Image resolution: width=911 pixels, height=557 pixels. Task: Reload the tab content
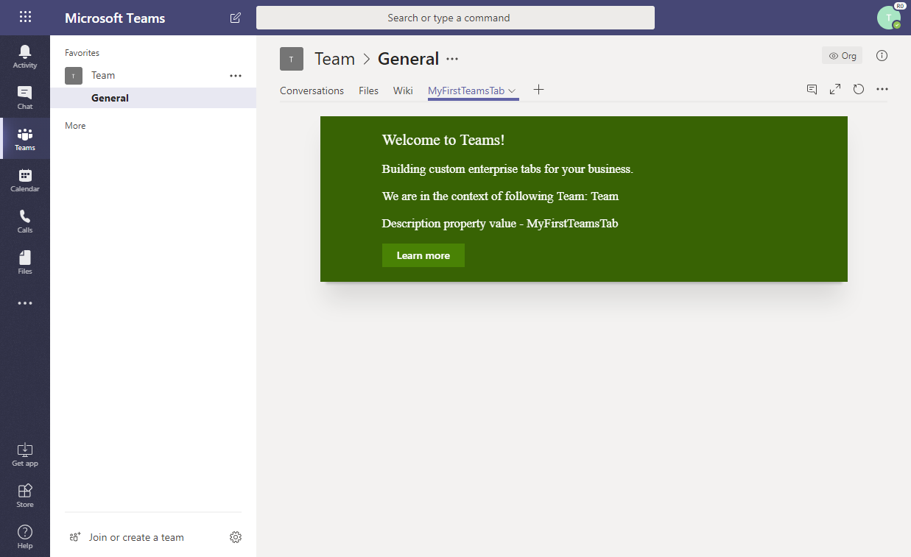[859, 89]
